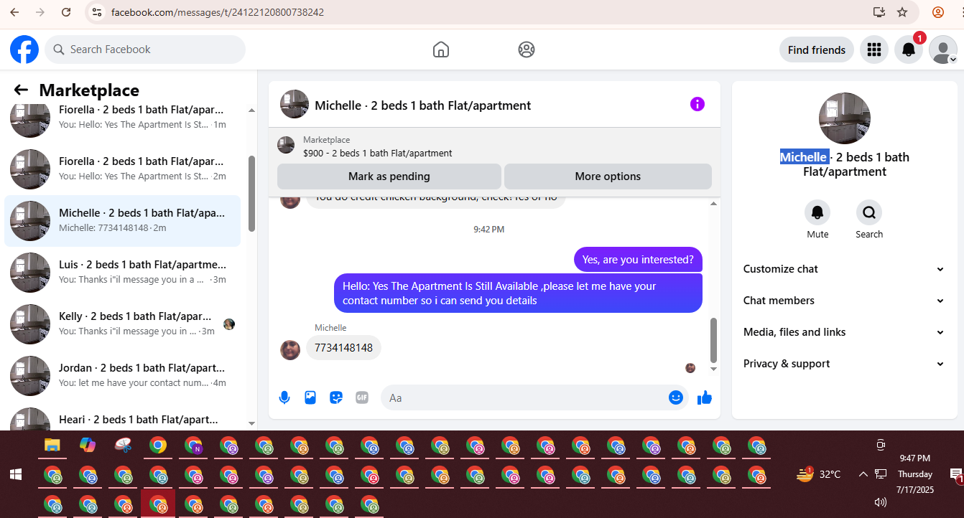Mute this conversation with the bell
This screenshot has height=518, width=964.
[817, 212]
